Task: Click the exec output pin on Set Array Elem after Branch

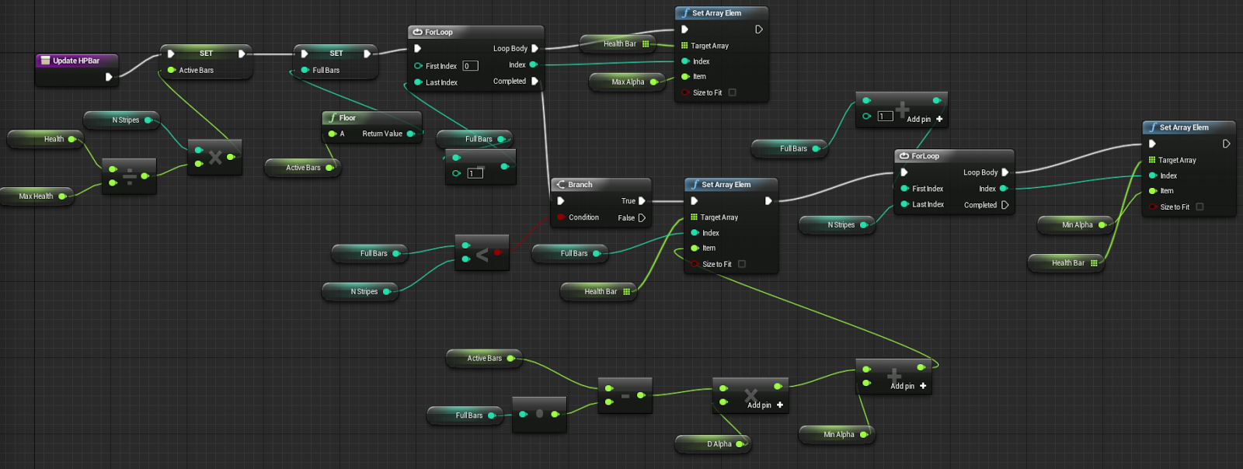Action: 768,201
